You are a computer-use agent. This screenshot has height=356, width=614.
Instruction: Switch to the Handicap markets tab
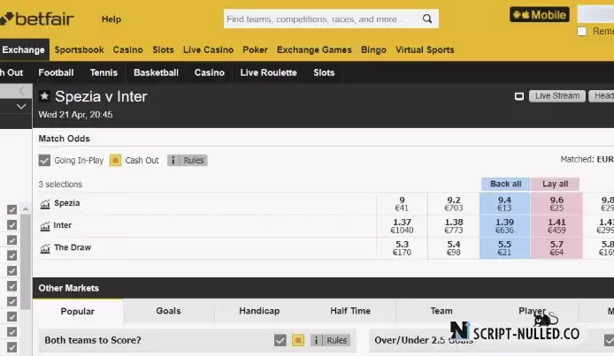(259, 311)
